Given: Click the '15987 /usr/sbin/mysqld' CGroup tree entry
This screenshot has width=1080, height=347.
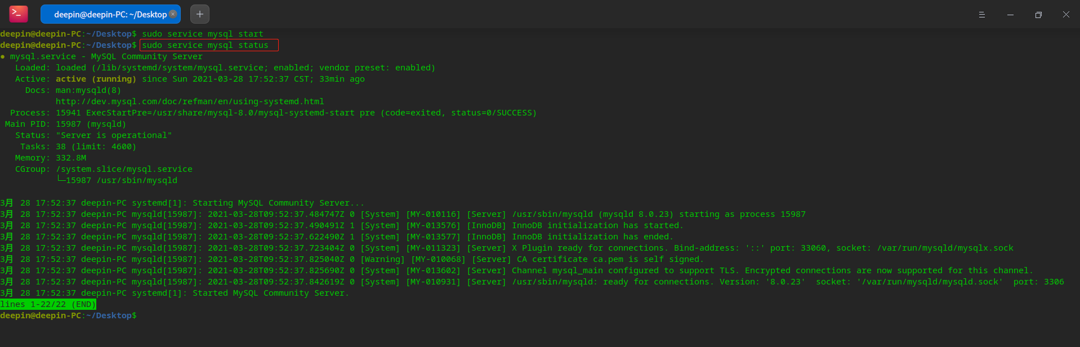Looking at the screenshot, I should pyautogui.click(x=121, y=180).
